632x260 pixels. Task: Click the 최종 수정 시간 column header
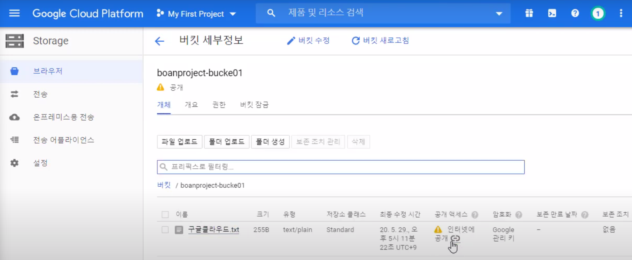click(x=400, y=214)
